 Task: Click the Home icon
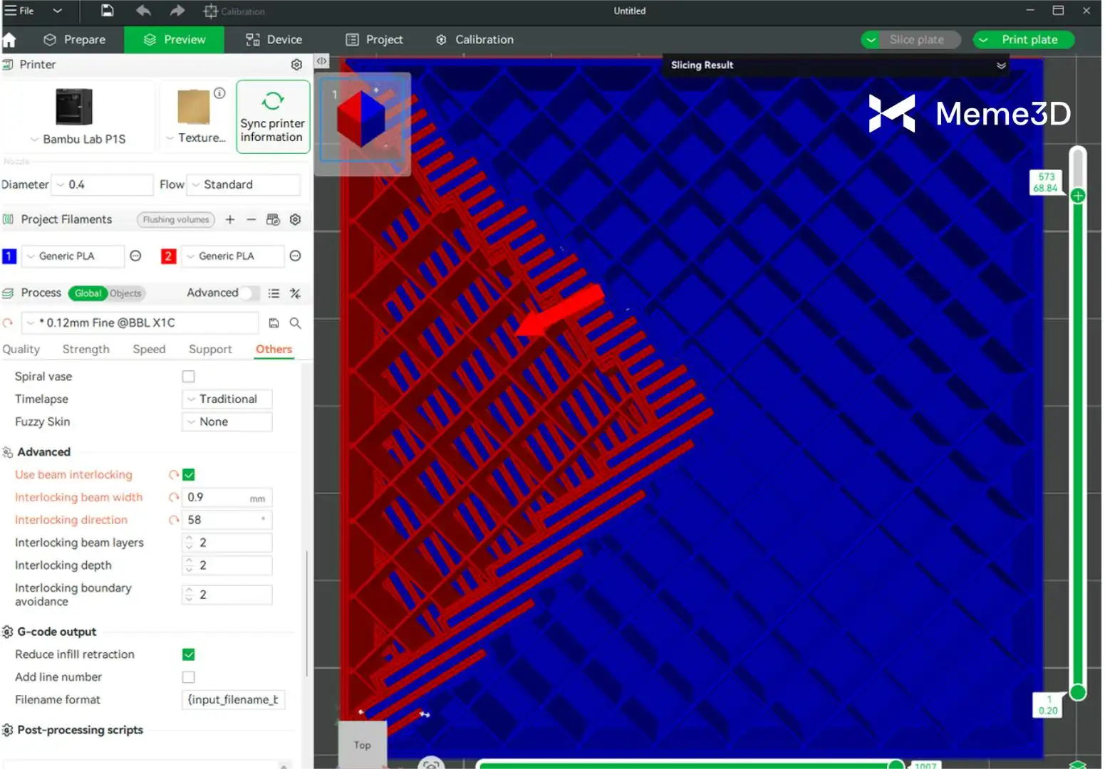(9, 40)
